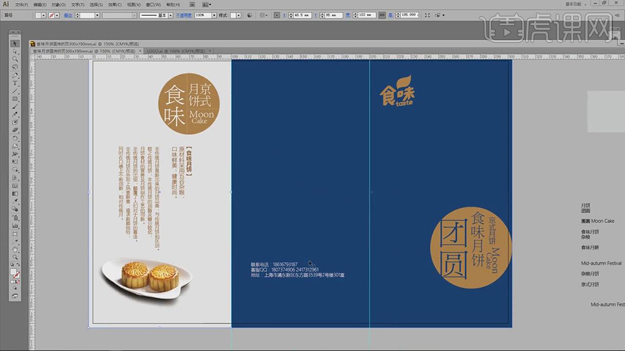625x351 pixels.
Task: Select the Eraser tool
Action: [x=15, y=130]
